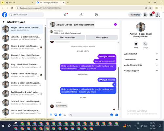Click the Mute bell icon
The image size is (164, 131).
[x=136, y=44]
